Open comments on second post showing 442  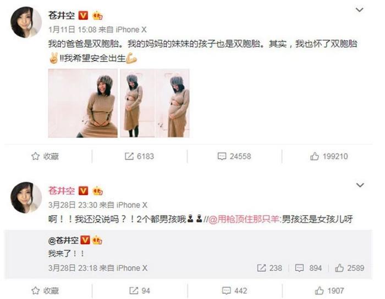(234, 291)
